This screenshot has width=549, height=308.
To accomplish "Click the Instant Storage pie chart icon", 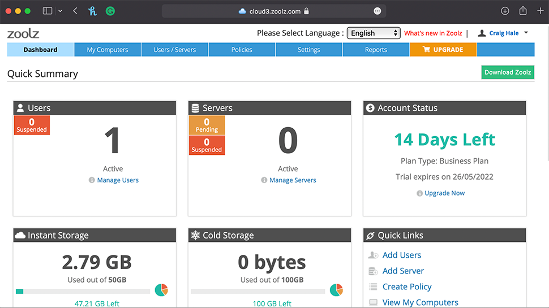I will (161, 290).
